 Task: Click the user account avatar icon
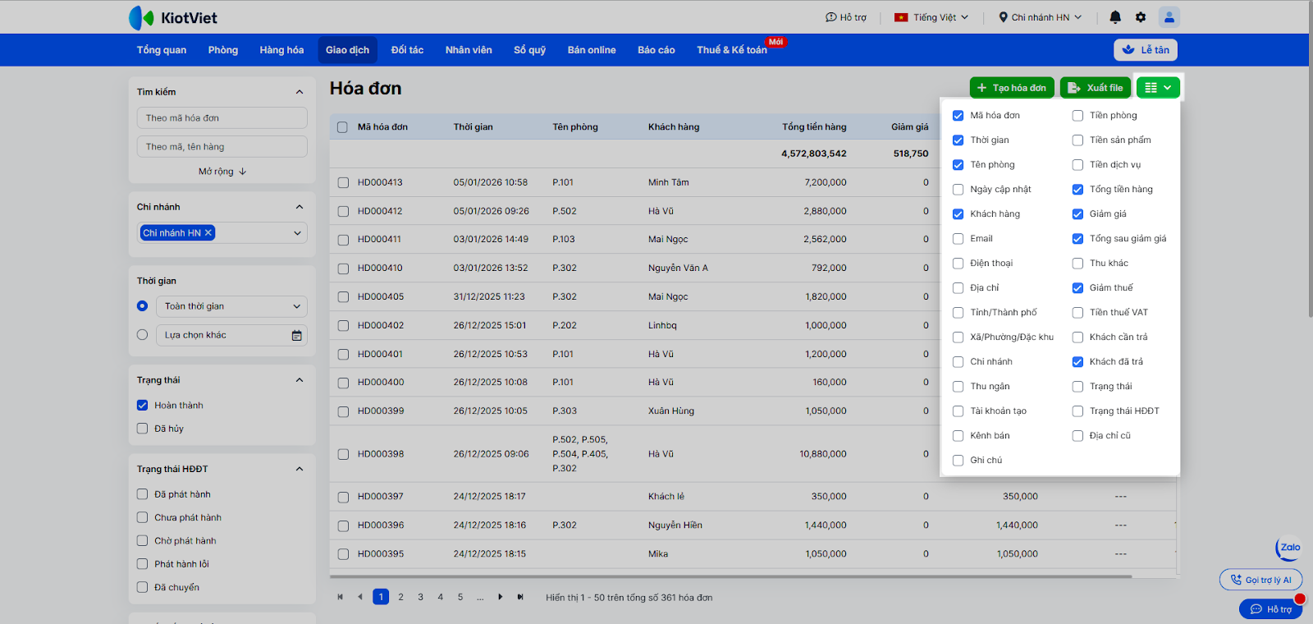(x=1169, y=17)
